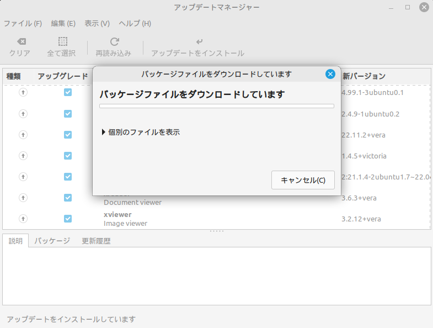Select version 22.11.2+vera
Screen dimensions: 433x328
tap(363, 135)
